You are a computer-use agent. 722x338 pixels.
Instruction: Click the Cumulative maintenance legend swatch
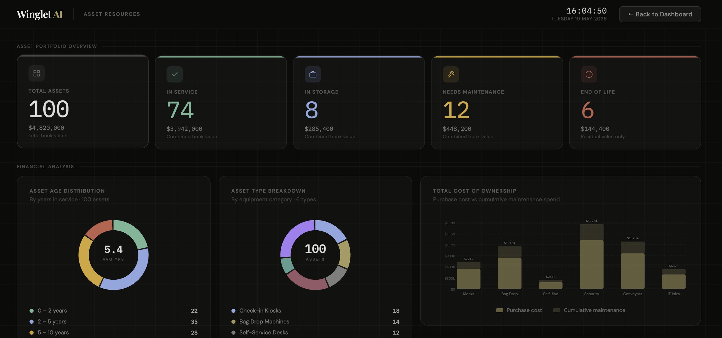pos(557,310)
